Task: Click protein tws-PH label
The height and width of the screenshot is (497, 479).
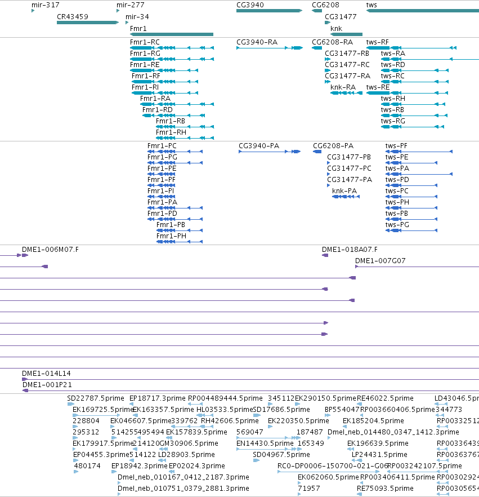Action: [x=397, y=202]
